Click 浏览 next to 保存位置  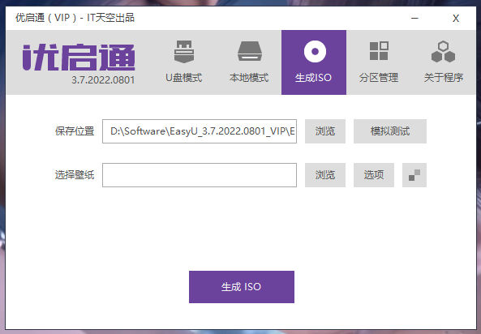point(325,131)
